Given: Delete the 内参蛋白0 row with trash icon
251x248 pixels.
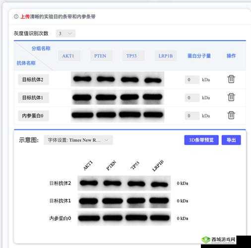Looking at the screenshot, I should [231, 115].
